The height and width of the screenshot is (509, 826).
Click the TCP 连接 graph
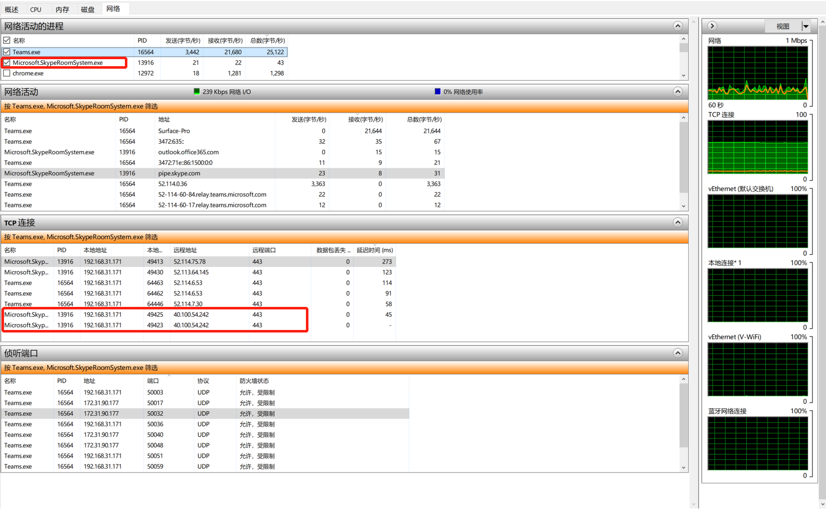tap(757, 147)
